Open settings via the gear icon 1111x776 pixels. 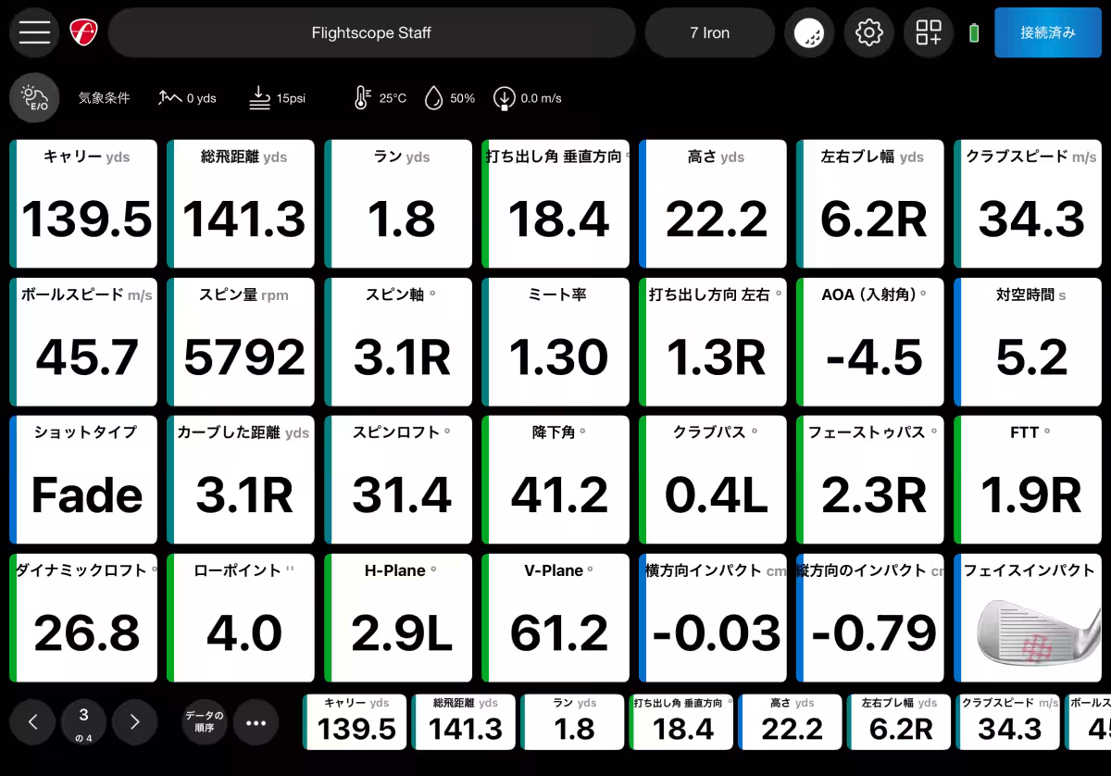coord(868,33)
